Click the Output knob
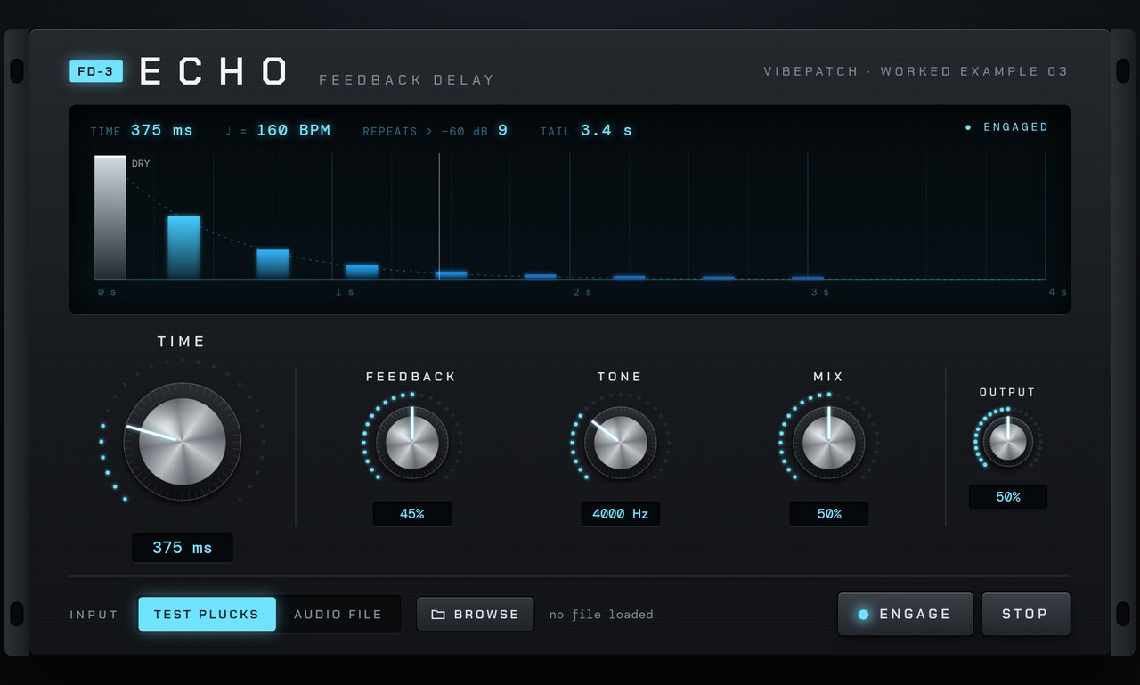Screen dimensions: 1140x685 coord(1008,442)
